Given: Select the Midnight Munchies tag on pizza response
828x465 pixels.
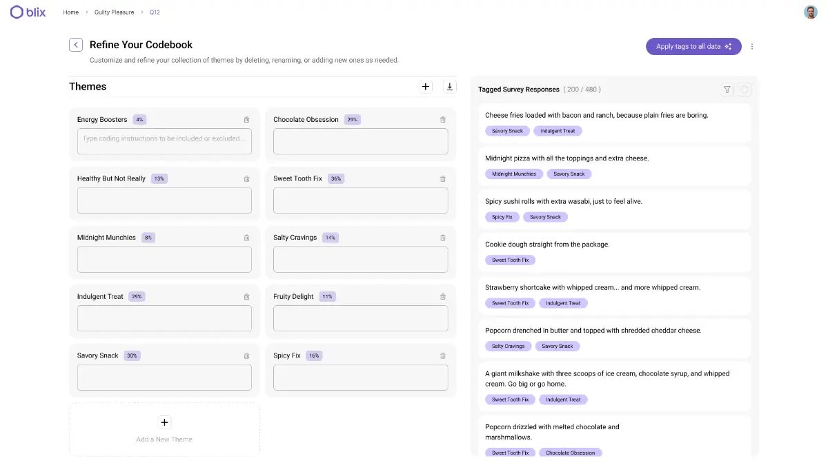Looking at the screenshot, I should [x=513, y=174].
